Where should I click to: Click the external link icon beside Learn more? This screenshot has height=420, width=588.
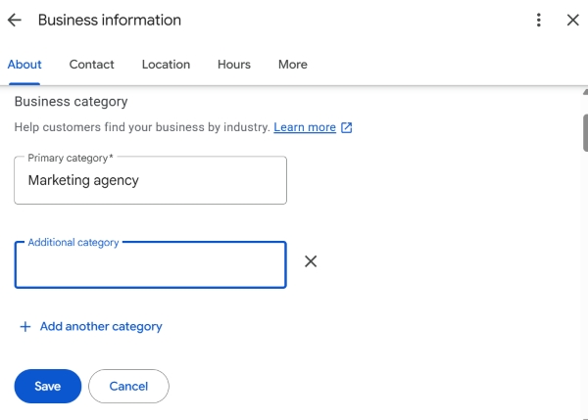[347, 127]
